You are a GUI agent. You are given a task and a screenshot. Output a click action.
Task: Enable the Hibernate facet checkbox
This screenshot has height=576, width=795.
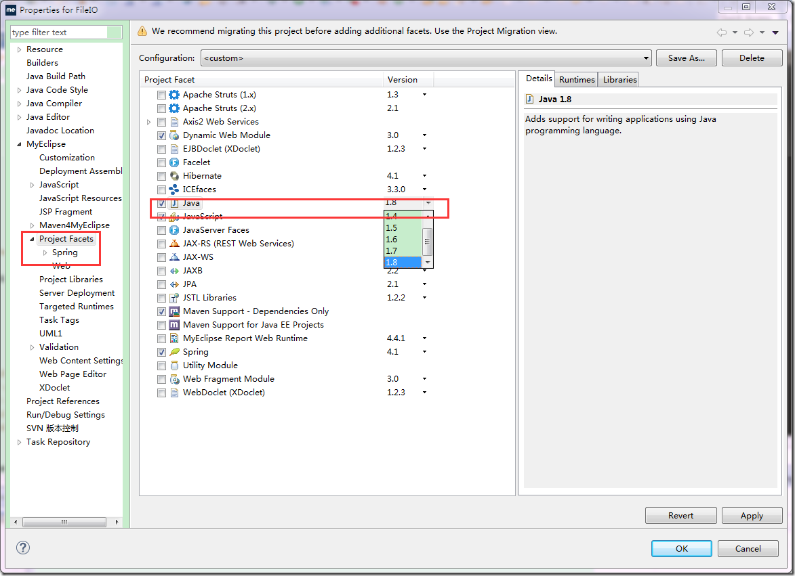161,176
